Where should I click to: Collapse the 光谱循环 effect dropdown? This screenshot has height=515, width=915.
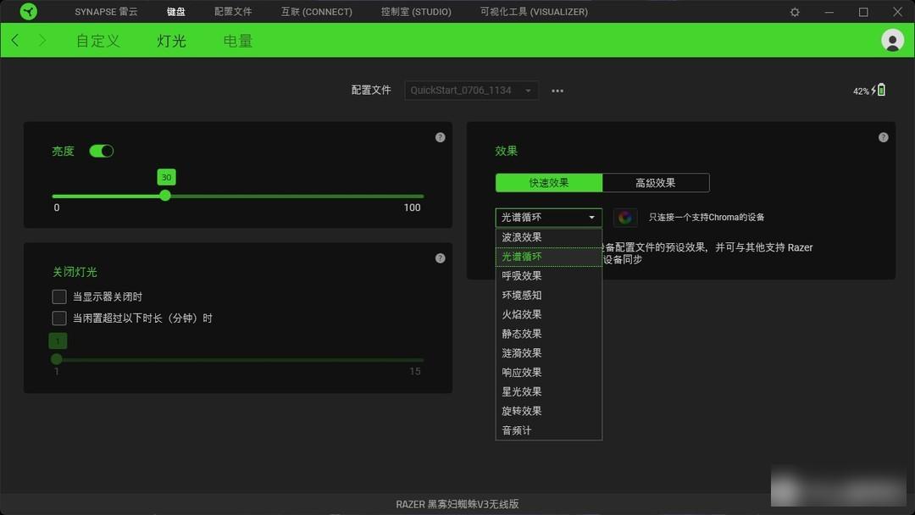[x=548, y=218]
